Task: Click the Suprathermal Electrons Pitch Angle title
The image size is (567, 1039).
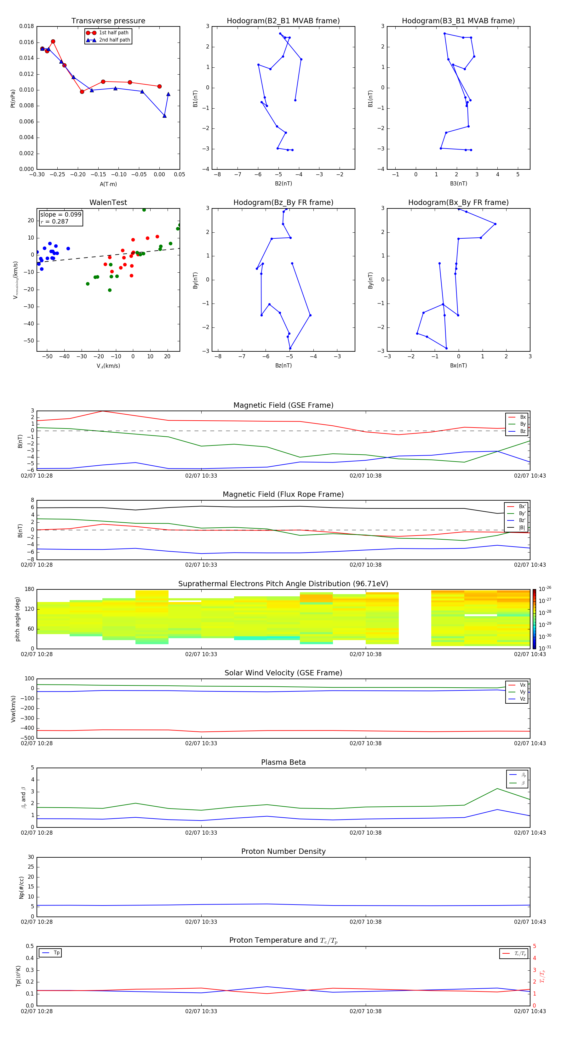Action: [x=283, y=584]
